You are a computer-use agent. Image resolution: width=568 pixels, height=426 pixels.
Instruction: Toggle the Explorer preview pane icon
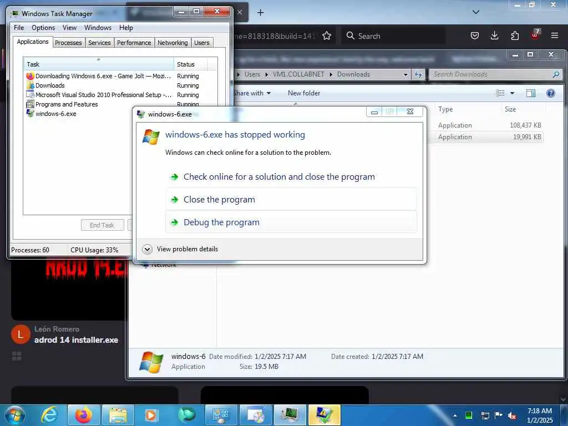tap(531, 93)
